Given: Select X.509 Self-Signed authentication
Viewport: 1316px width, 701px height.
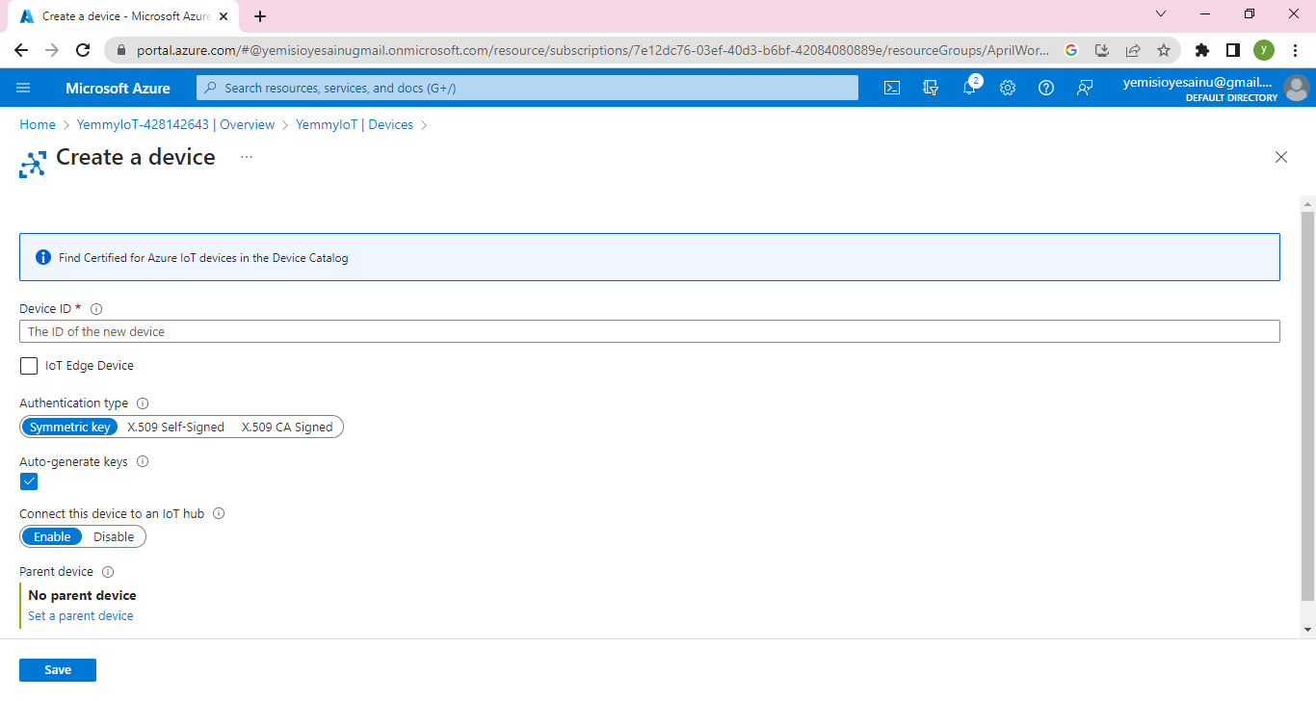Looking at the screenshot, I should click(x=175, y=427).
